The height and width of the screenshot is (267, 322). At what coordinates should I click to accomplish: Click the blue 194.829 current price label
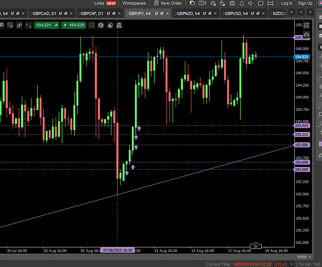point(301,57)
